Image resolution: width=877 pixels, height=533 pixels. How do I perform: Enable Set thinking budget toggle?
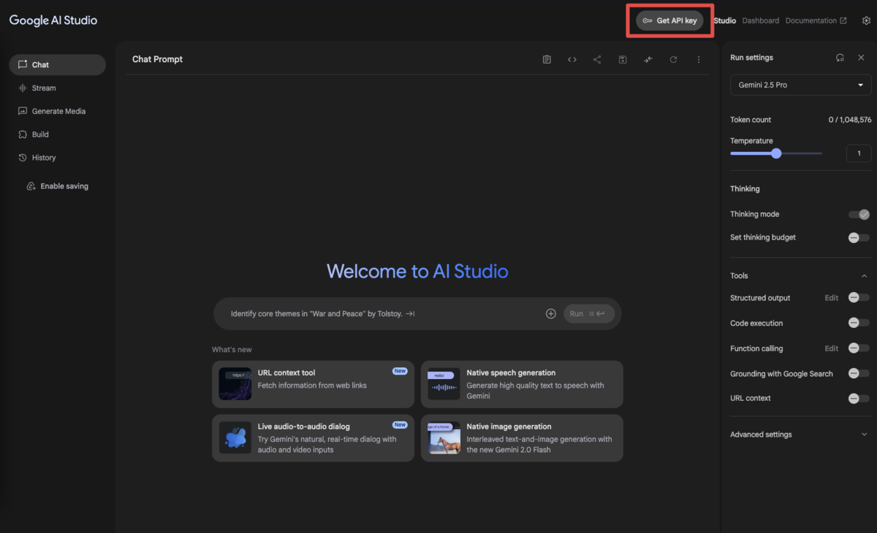[x=859, y=238]
